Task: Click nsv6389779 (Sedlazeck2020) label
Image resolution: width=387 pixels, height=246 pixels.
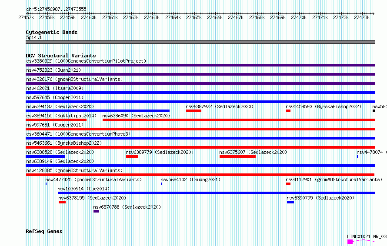Action: [x=160, y=152]
